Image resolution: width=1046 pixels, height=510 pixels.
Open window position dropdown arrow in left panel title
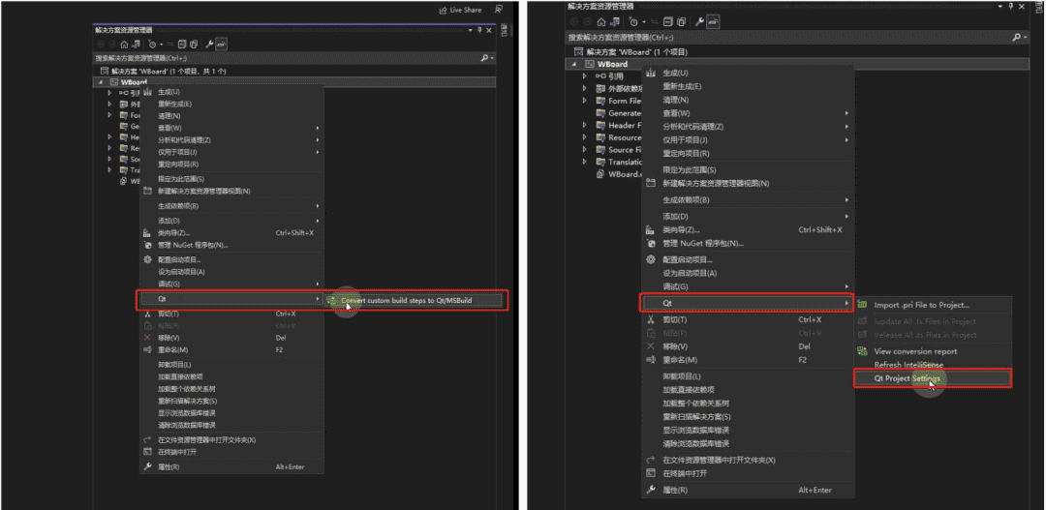pyautogui.click(x=470, y=30)
